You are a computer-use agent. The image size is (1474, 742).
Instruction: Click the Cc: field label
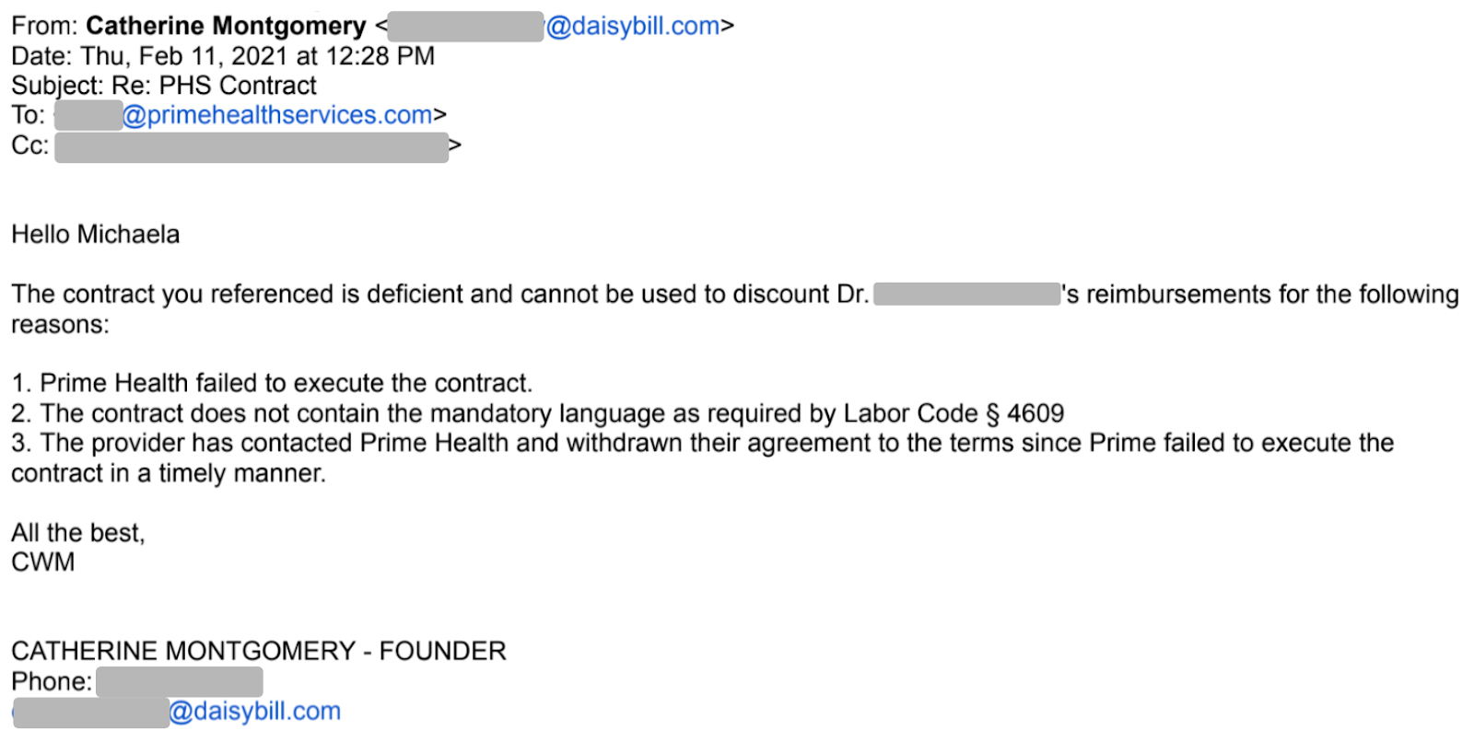[x=30, y=145]
